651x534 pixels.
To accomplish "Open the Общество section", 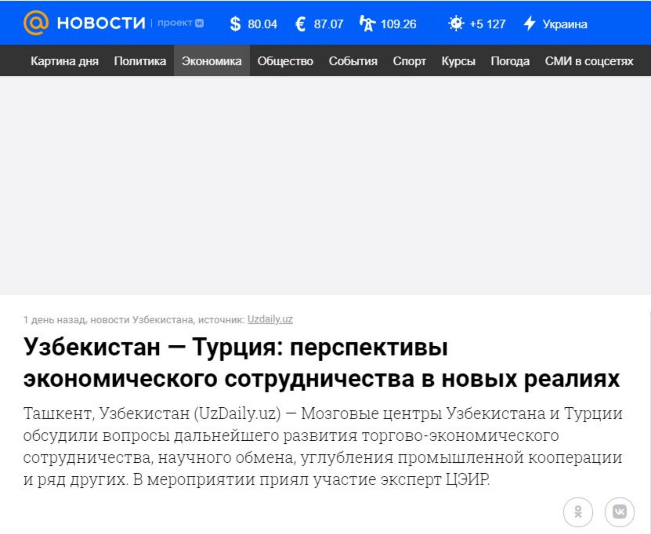I will (285, 61).
